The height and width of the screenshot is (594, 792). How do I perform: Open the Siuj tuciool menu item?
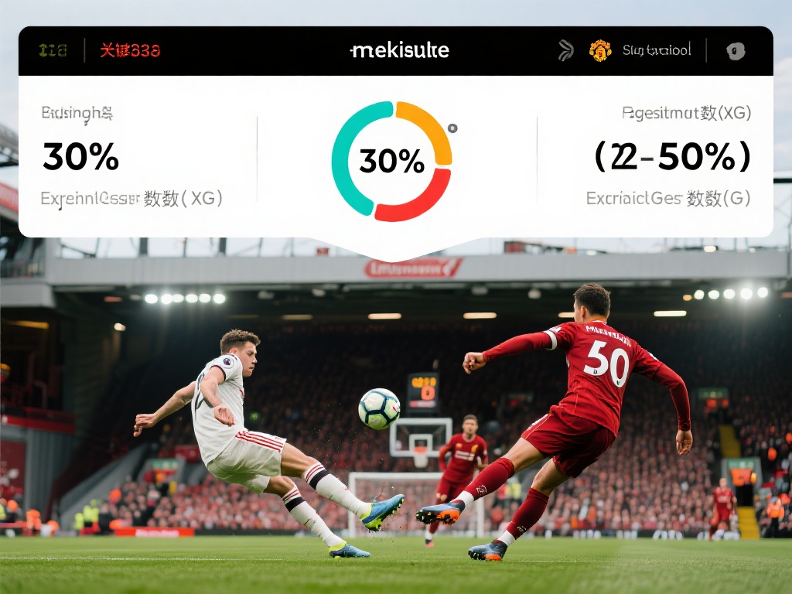[x=656, y=50]
